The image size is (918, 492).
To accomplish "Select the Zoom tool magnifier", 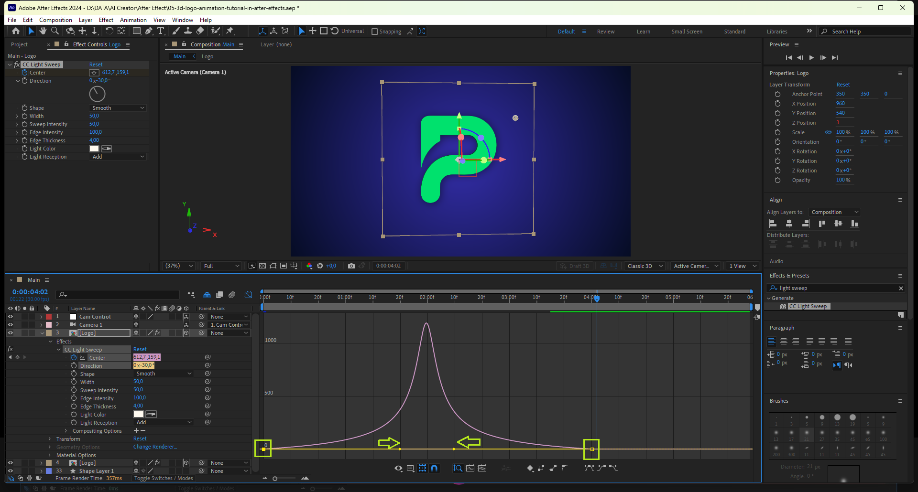I will click(55, 31).
